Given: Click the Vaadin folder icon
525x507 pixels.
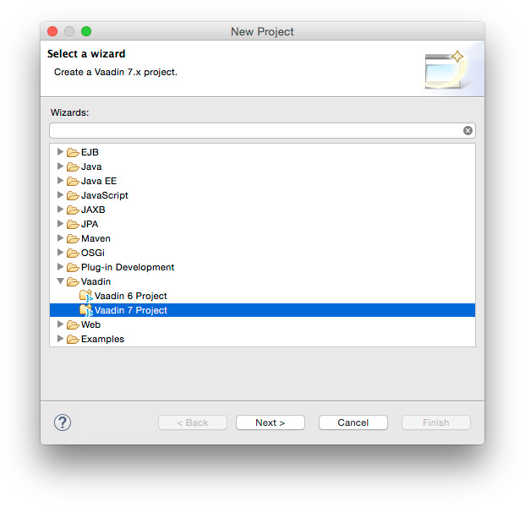Looking at the screenshot, I should pyautogui.click(x=73, y=281).
